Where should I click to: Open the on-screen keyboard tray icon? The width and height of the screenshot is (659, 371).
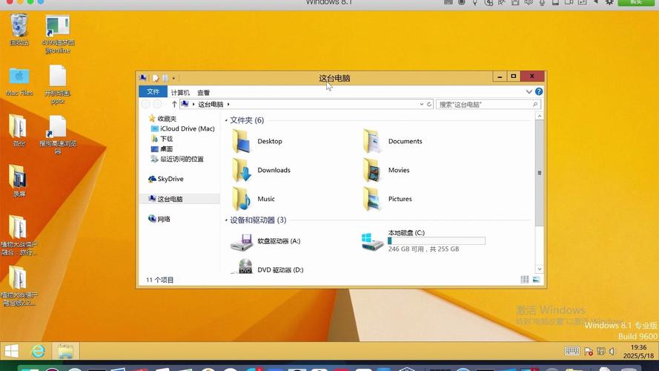(x=572, y=351)
